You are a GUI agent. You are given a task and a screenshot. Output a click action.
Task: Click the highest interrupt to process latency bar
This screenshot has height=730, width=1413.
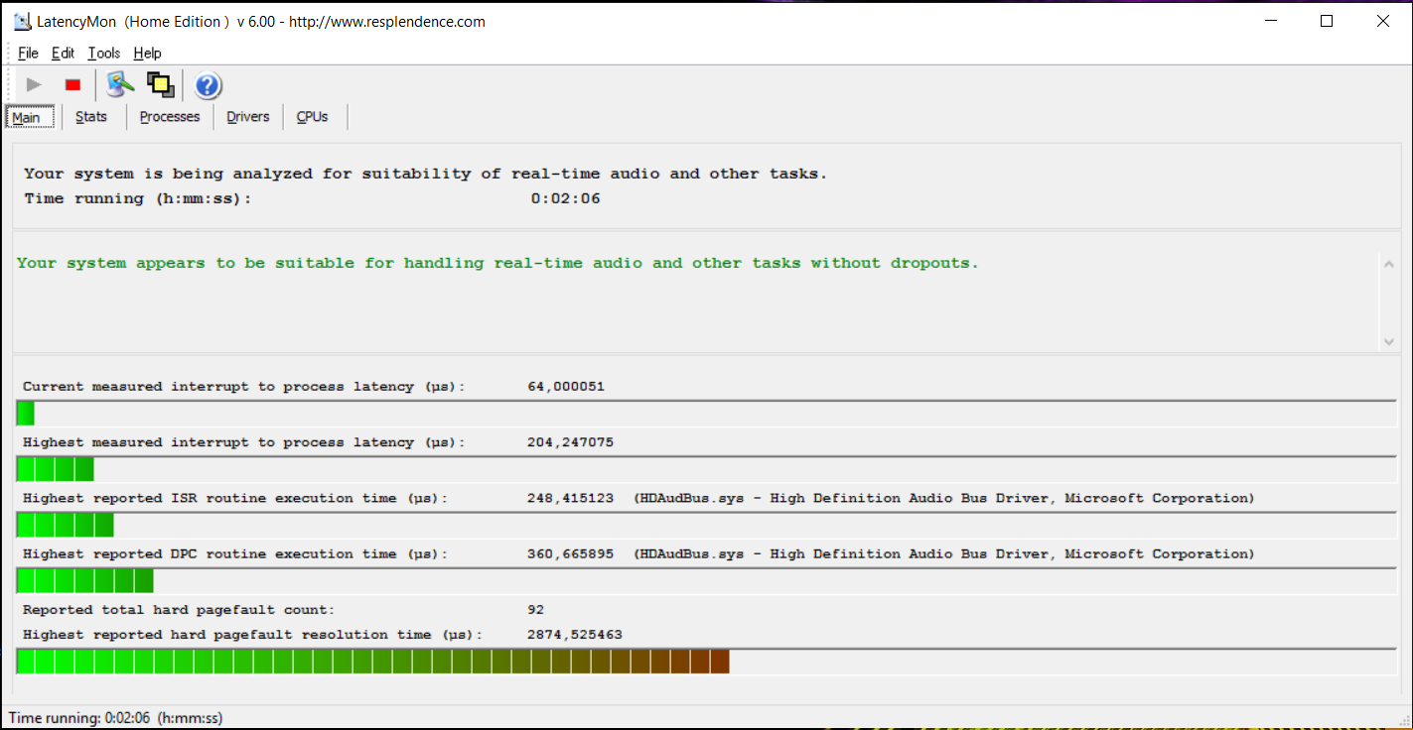706,469
